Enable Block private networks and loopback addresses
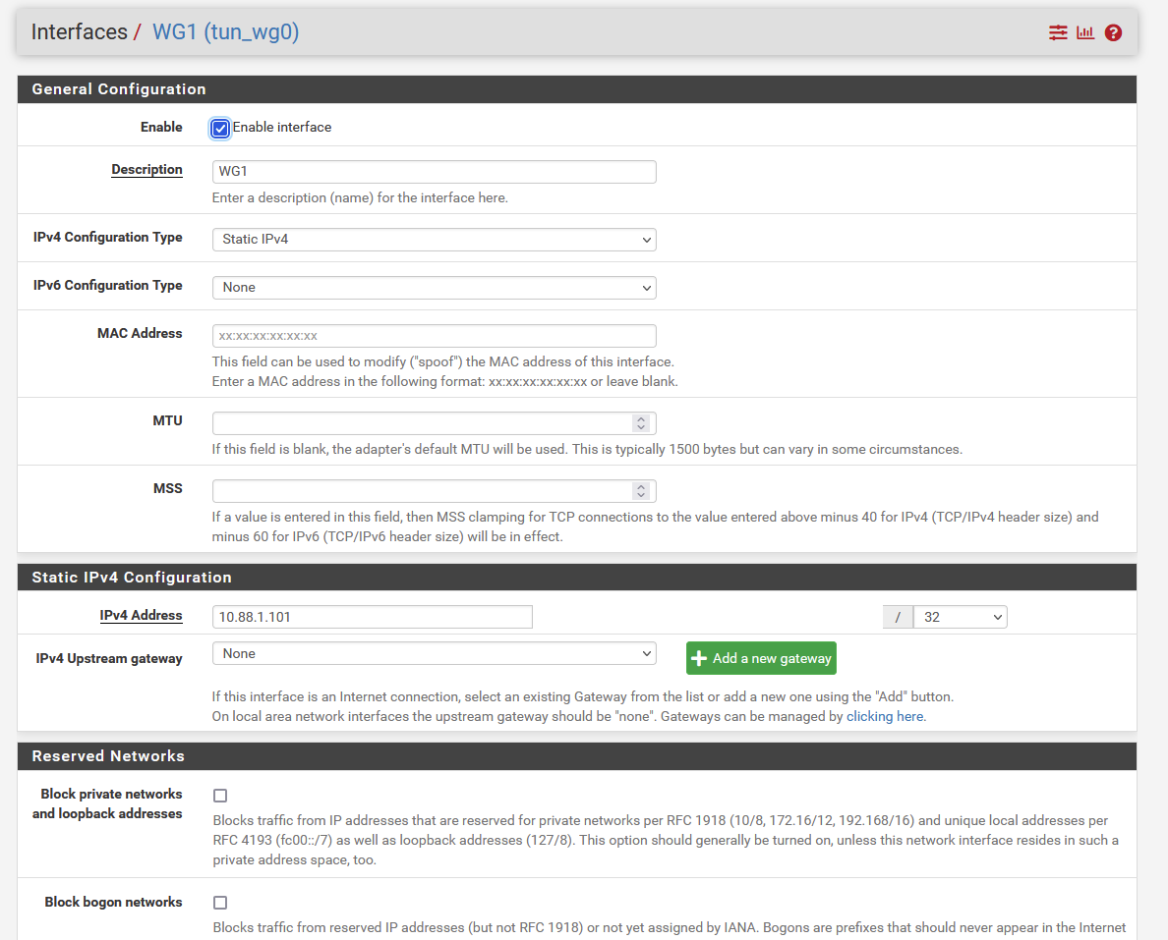This screenshot has height=940, width=1168. [220, 796]
